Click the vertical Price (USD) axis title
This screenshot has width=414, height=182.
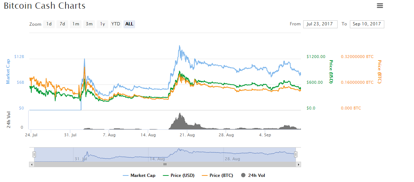pos(331,71)
